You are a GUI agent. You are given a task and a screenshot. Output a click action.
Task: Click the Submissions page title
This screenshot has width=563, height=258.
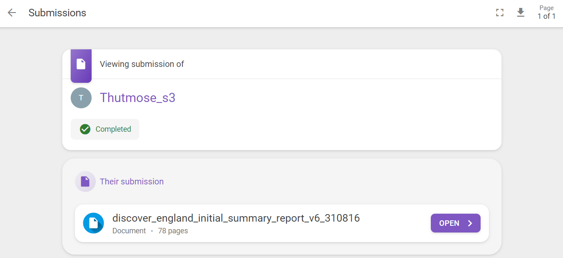click(57, 13)
